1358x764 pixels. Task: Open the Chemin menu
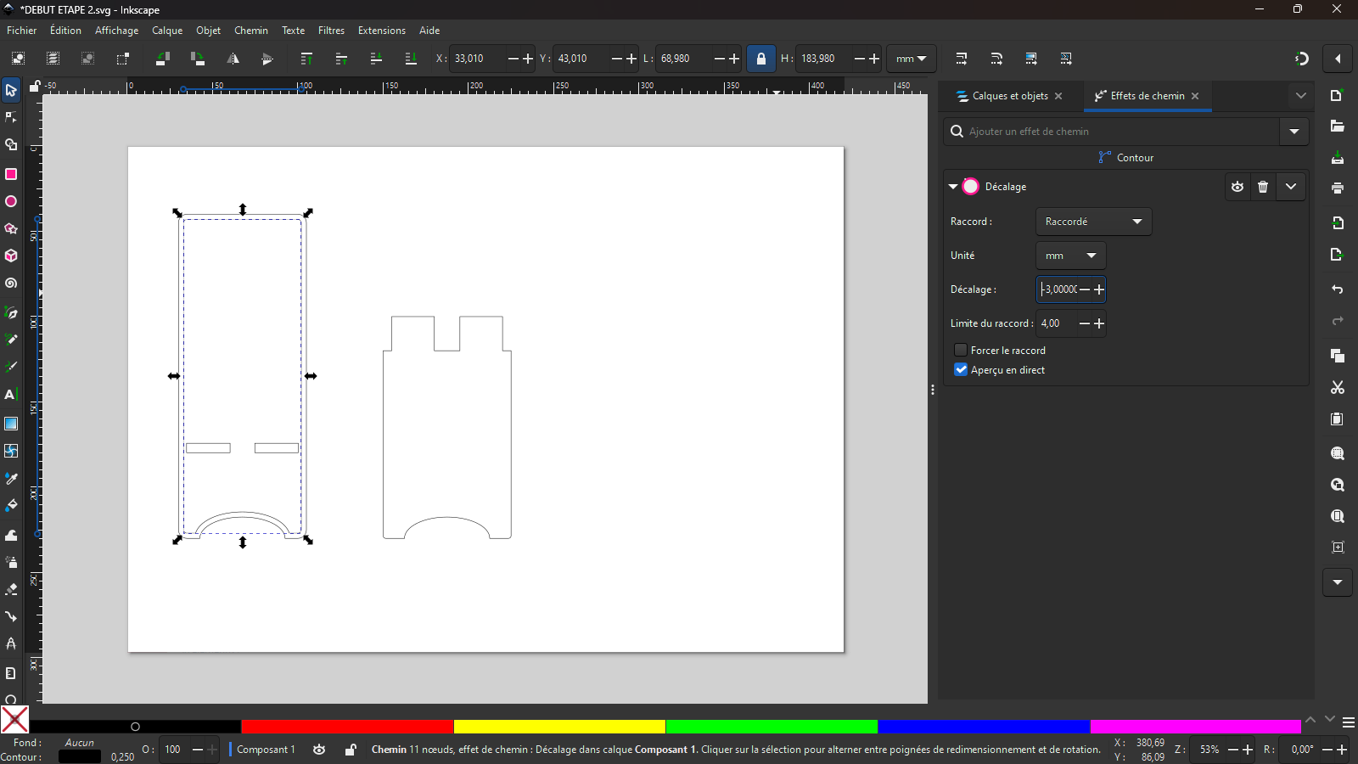click(250, 31)
